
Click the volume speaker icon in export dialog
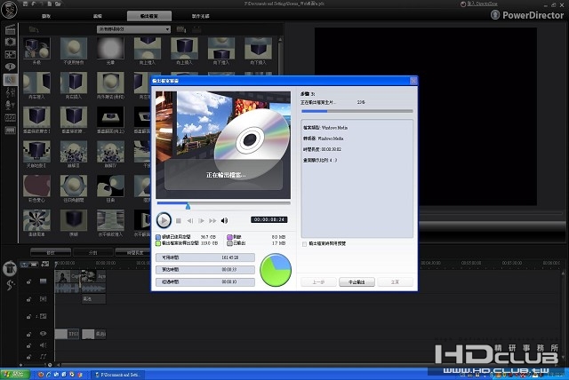[224, 220]
